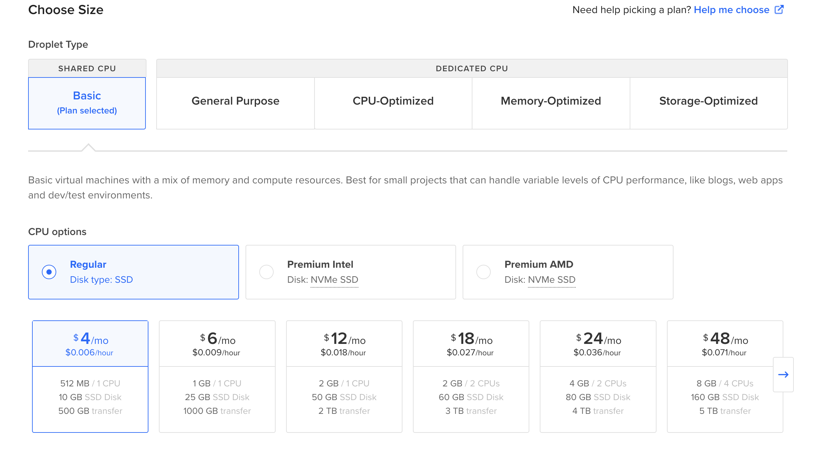
Task: Click NVMe SSD under Premium Intel
Action: point(334,280)
